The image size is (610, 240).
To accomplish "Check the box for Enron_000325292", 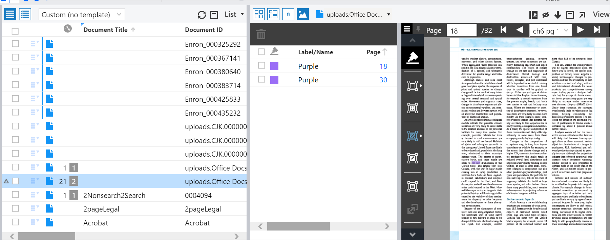I will point(15,44).
